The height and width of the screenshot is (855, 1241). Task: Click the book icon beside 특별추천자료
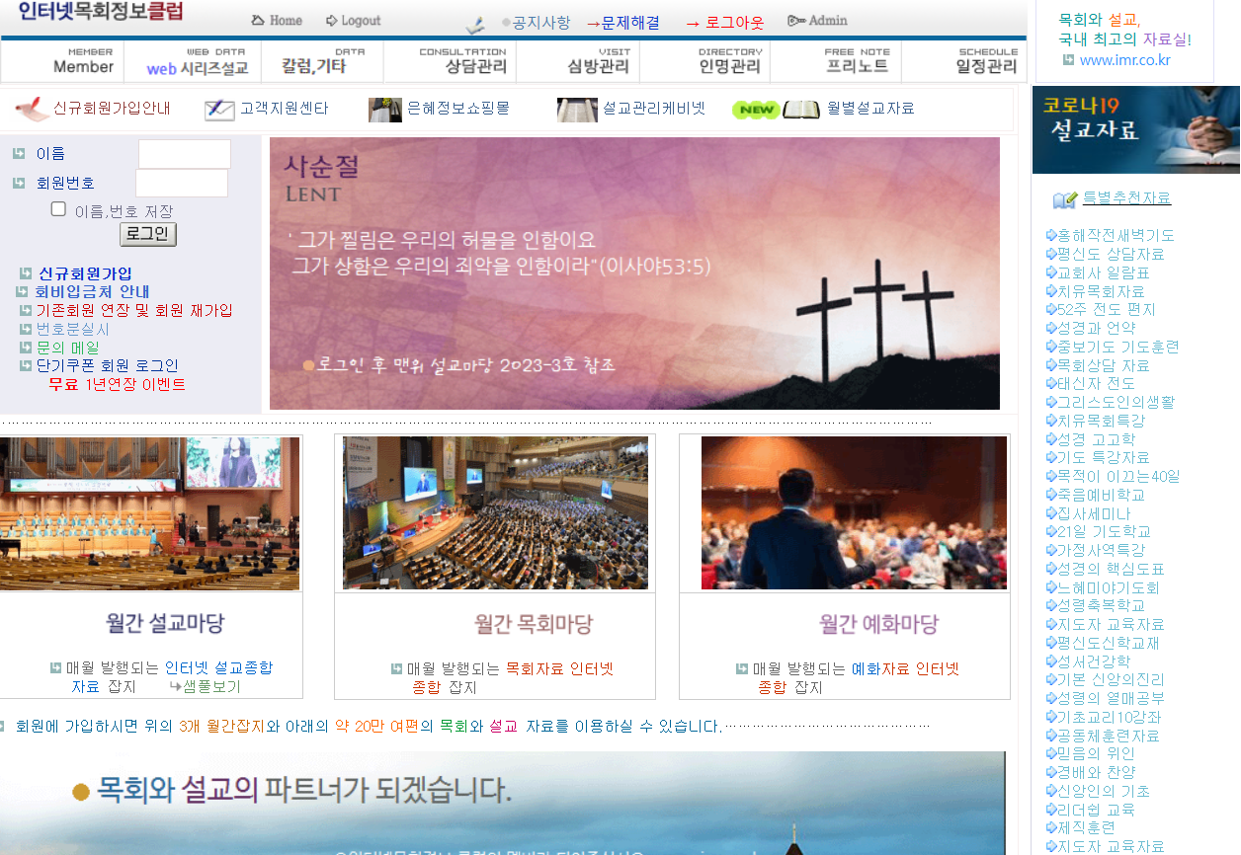[x=1062, y=197]
